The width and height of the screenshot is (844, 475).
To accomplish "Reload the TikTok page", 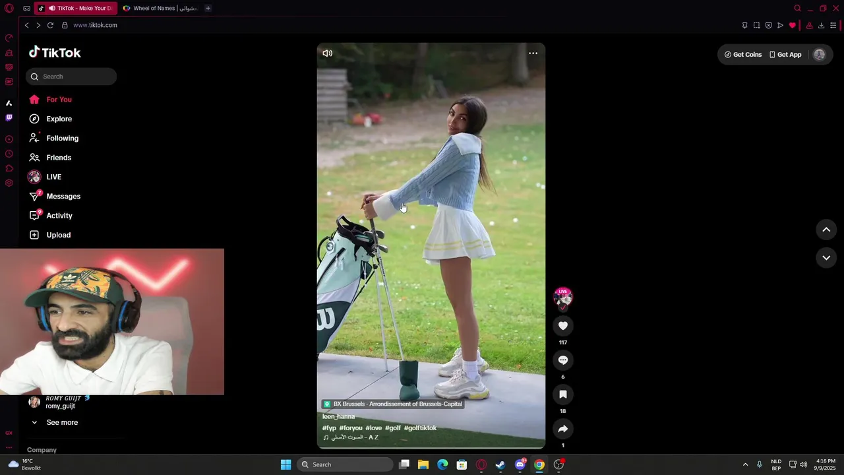I will [x=50, y=25].
